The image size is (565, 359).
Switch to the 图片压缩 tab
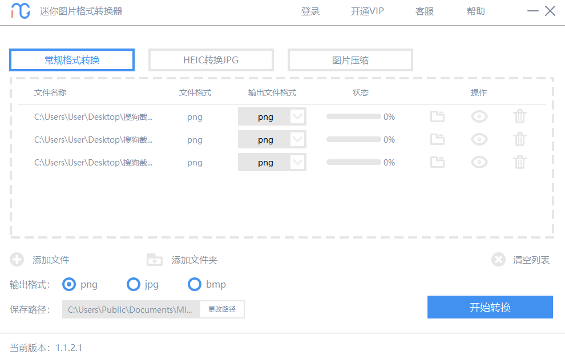tap(350, 59)
